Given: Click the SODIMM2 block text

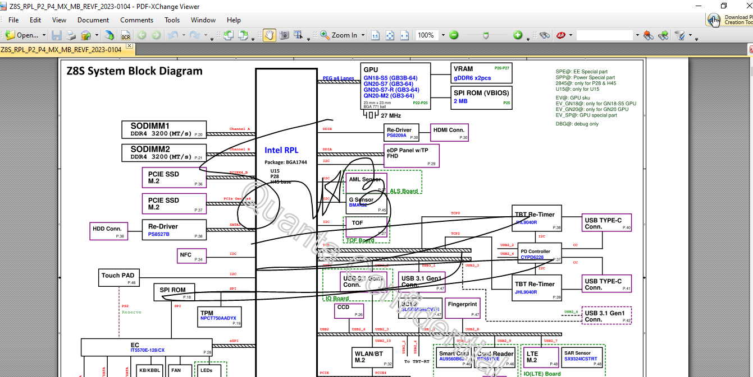Looking at the screenshot, I should click(x=150, y=150).
